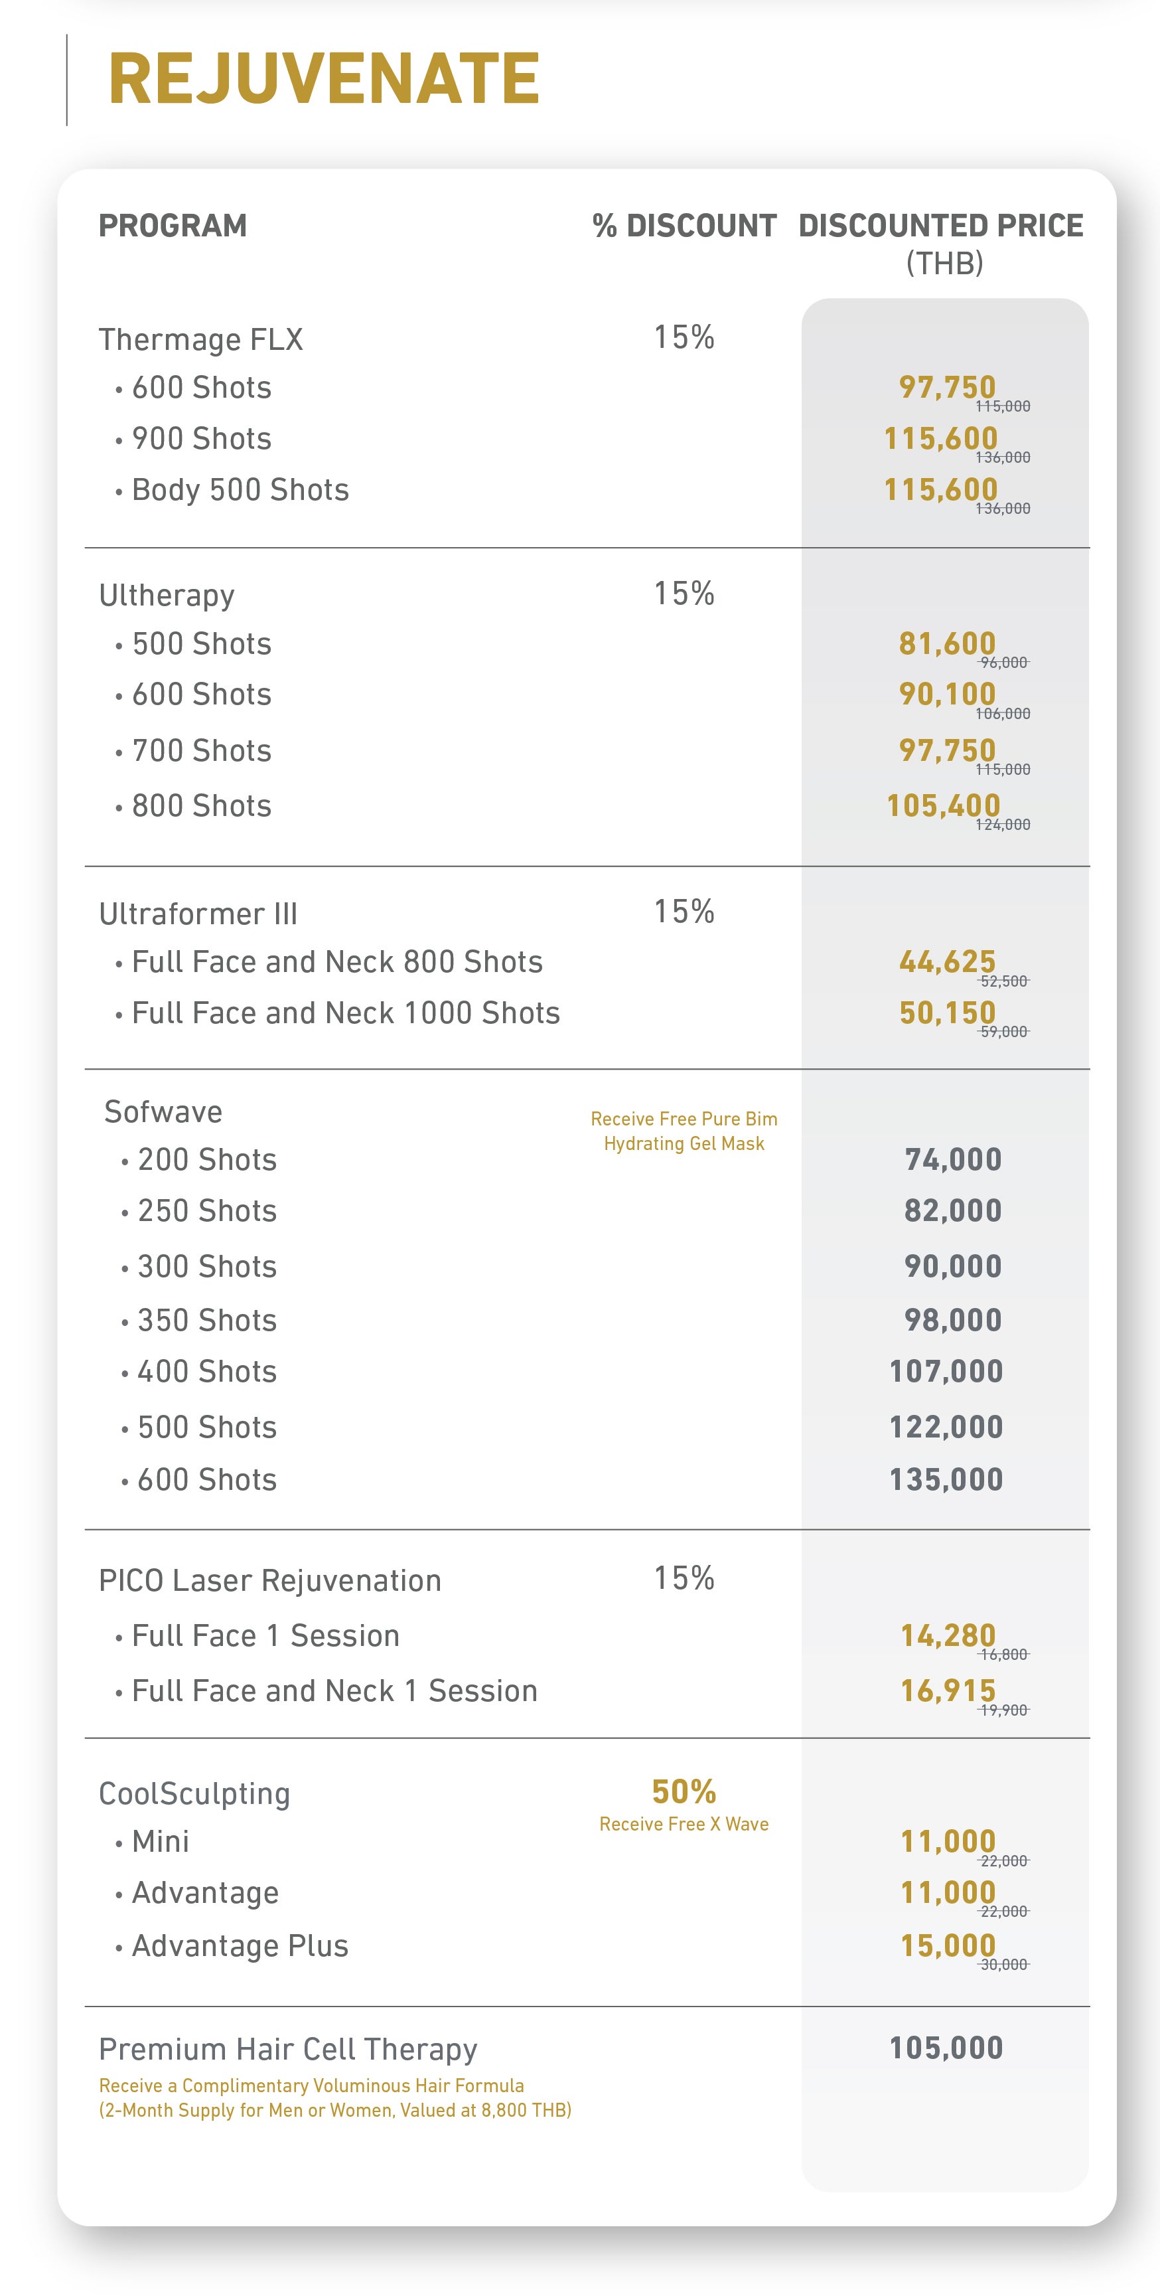Click Sofwave price 135,000
Screen dimensions: 1160x2296
[946, 1479]
